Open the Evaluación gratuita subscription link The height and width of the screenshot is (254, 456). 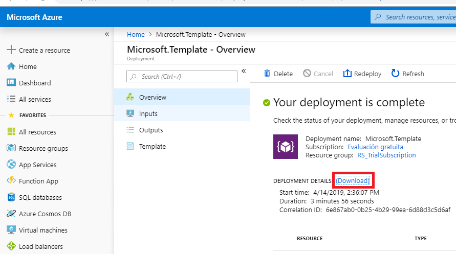point(375,147)
